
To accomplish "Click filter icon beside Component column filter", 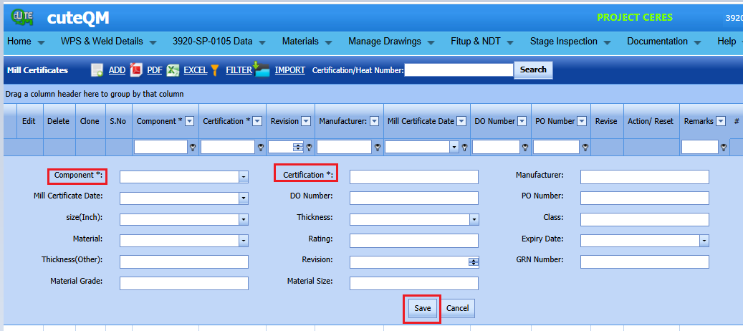I will (193, 148).
